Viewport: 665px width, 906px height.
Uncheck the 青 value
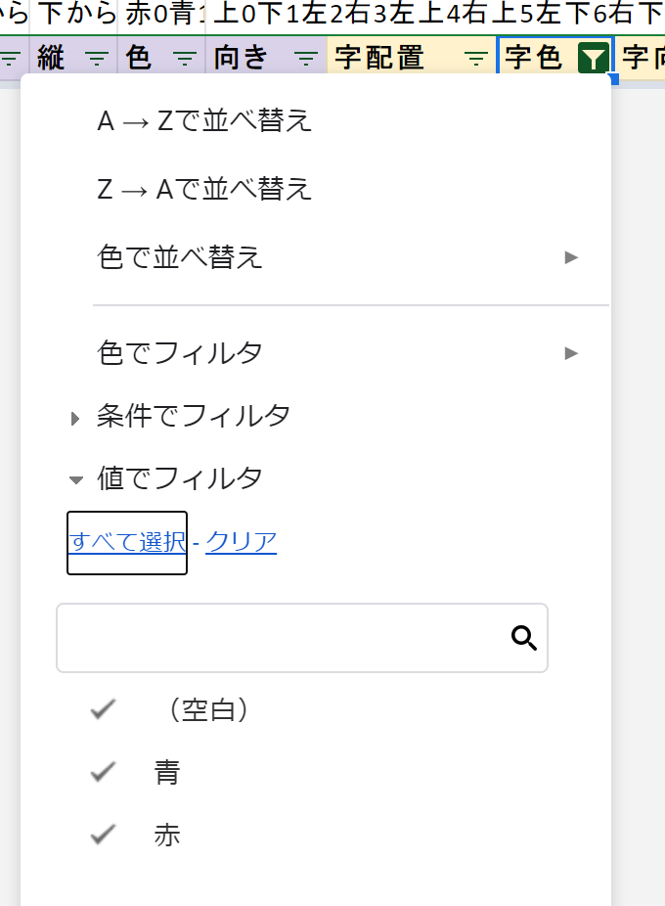click(x=103, y=773)
